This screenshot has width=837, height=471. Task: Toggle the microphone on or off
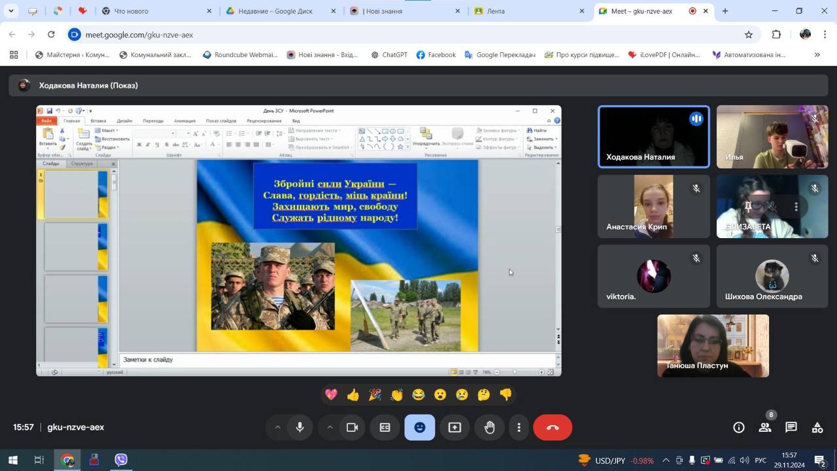coord(299,427)
